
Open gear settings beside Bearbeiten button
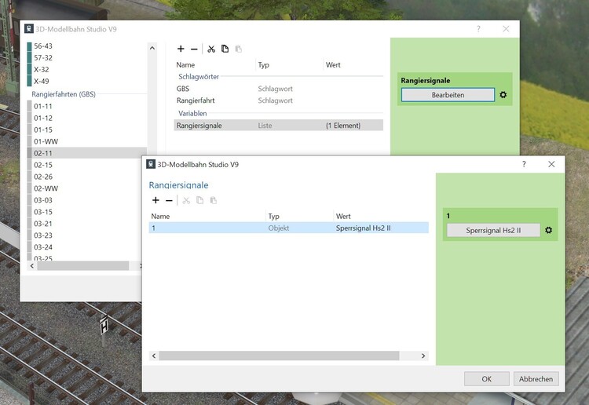tap(503, 95)
